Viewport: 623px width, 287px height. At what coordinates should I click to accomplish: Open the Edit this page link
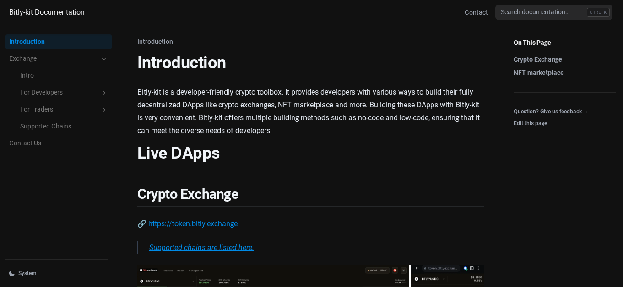click(x=530, y=123)
